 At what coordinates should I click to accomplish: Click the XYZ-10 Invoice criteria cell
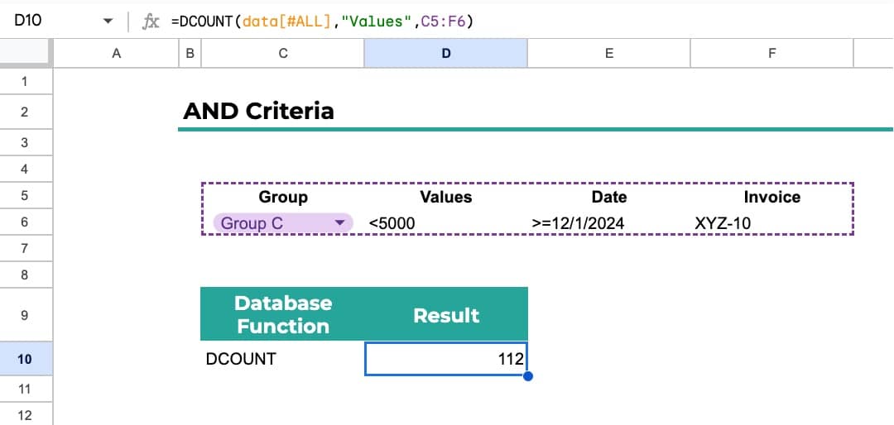coord(771,223)
